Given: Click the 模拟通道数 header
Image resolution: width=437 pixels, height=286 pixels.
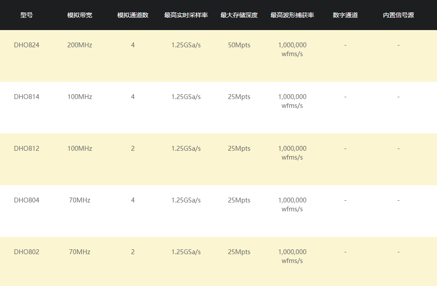Looking at the screenshot, I should point(133,15).
